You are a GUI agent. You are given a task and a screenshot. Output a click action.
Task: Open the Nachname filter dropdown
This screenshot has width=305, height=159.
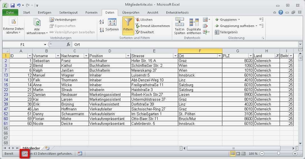click(86, 56)
